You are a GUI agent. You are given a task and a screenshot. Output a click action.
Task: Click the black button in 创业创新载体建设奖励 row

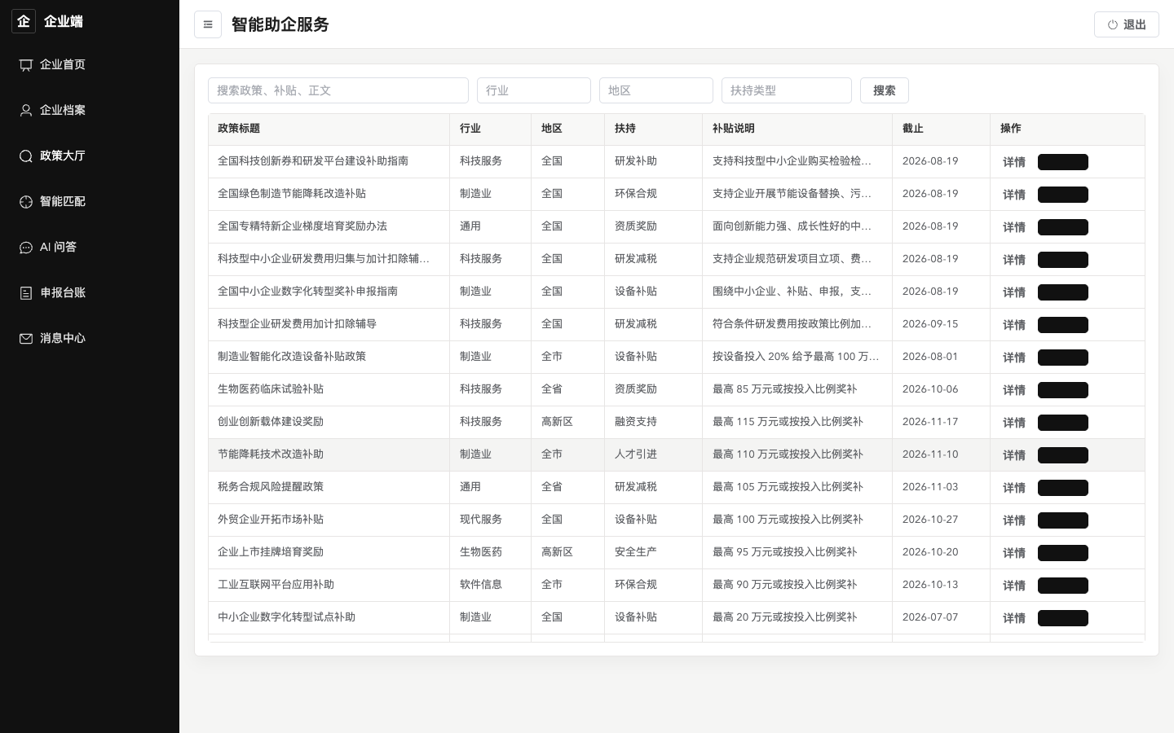click(x=1063, y=423)
